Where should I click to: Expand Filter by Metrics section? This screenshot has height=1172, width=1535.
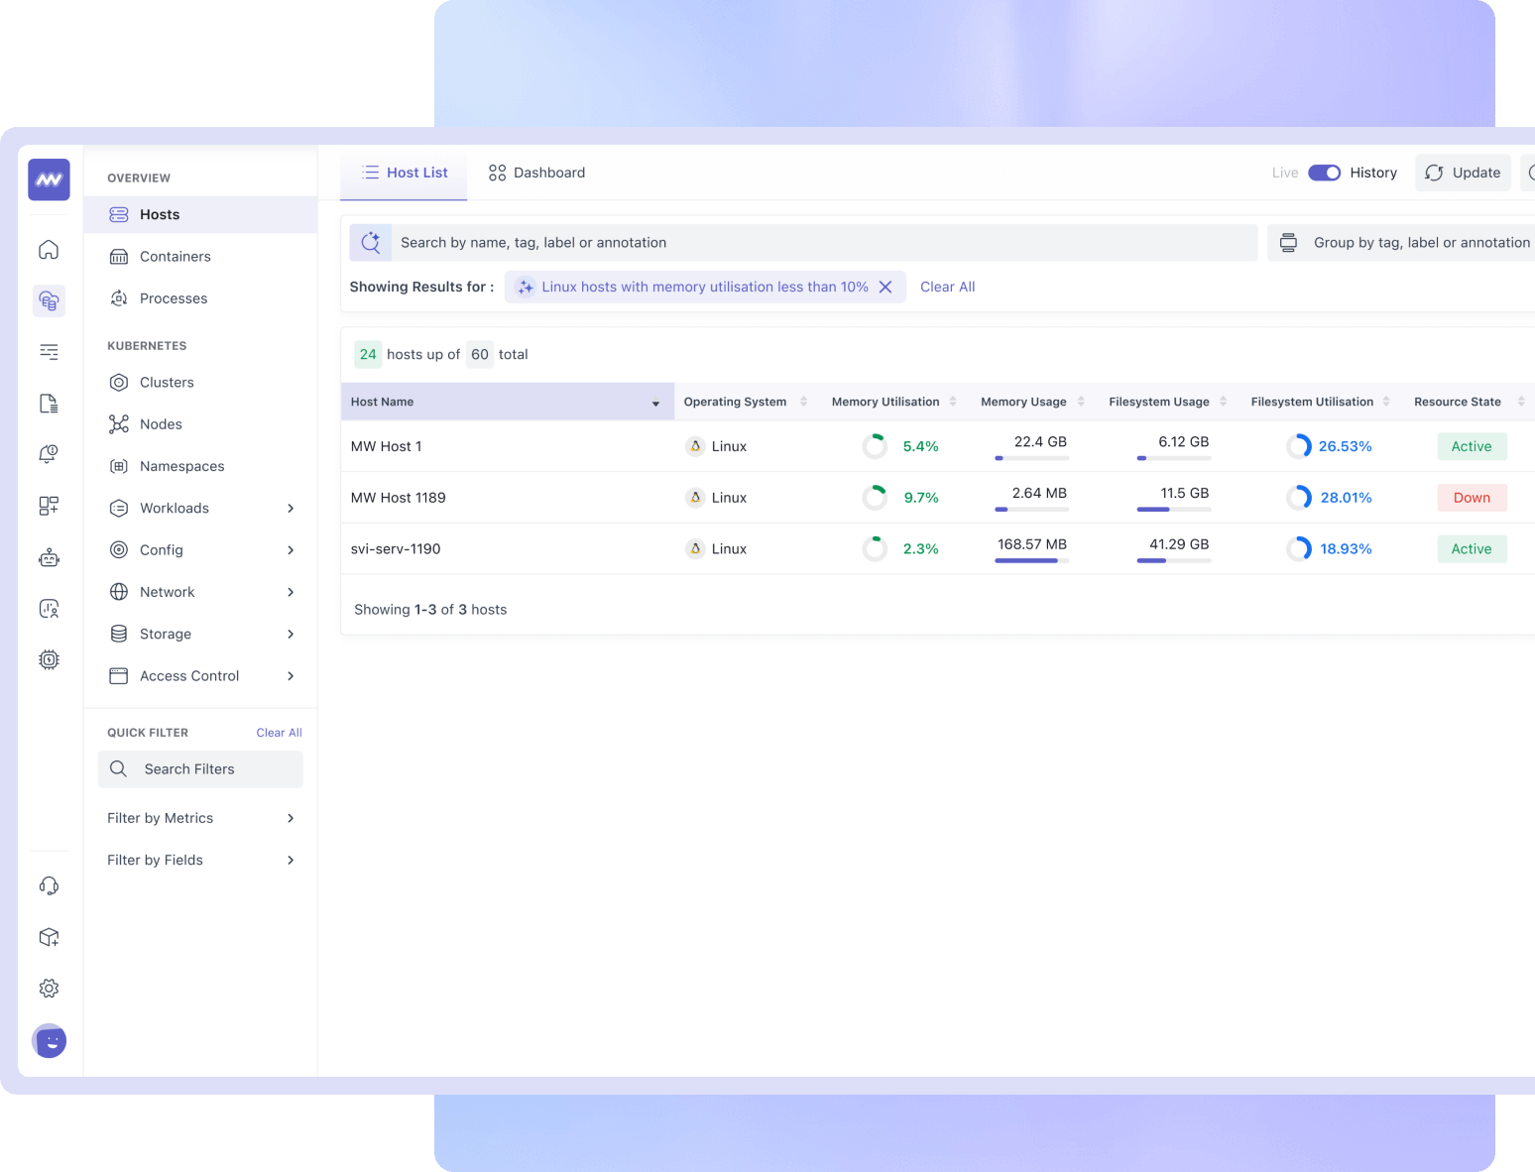[291, 818]
